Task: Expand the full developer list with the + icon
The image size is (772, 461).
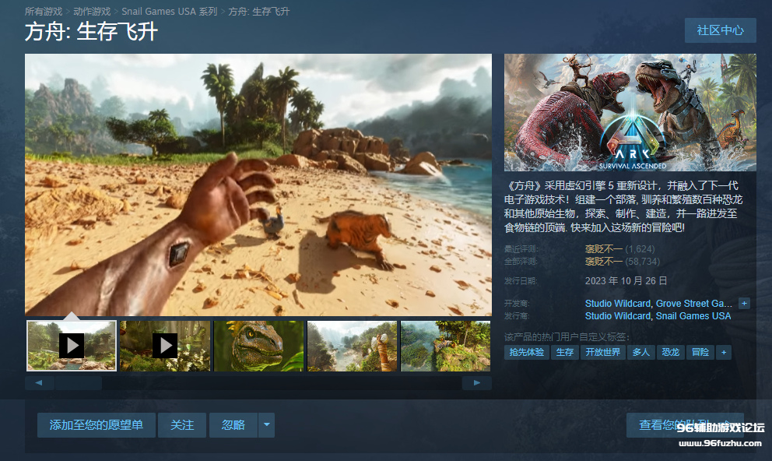Action: (x=743, y=303)
